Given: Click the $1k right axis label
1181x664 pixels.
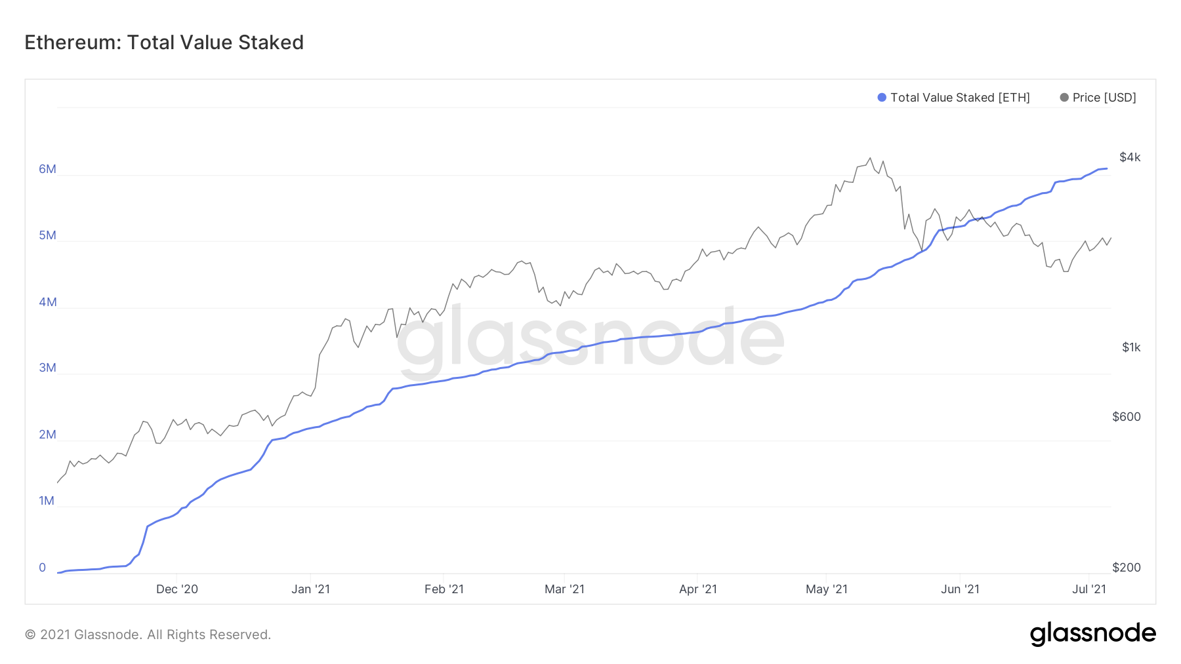Looking at the screenshot, I should point(1131,347).
